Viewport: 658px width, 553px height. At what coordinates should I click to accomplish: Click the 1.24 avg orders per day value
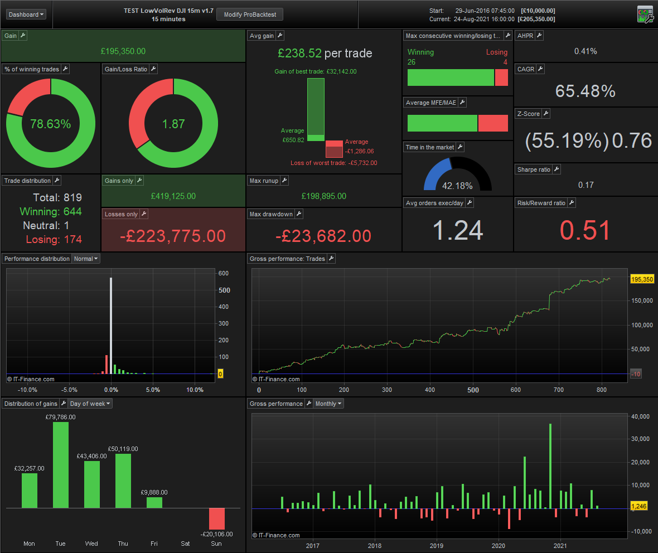click(458, 230)
